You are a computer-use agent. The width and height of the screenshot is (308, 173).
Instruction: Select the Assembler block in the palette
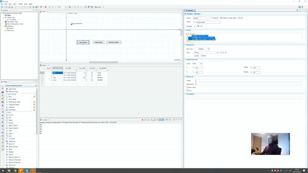(x=12, y=141)
